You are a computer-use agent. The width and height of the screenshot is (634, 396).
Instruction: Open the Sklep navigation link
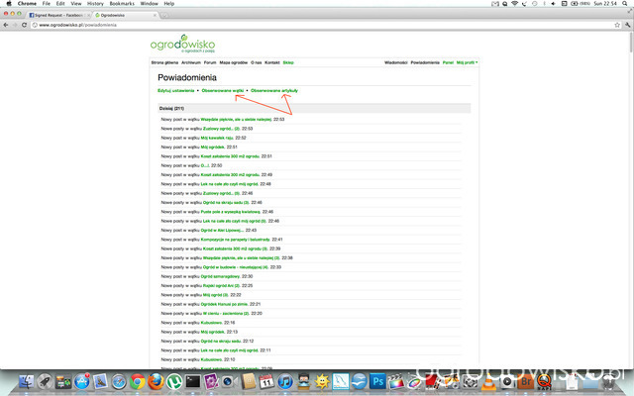(288, 61)
